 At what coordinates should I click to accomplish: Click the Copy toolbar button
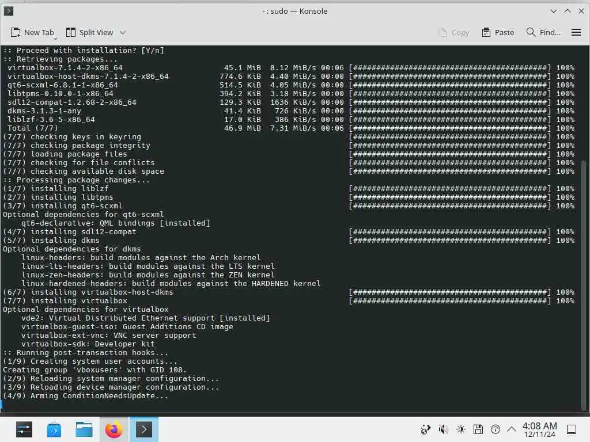(454, 33)
